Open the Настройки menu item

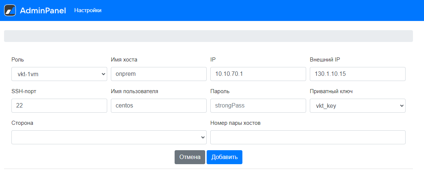coord(88,10)
